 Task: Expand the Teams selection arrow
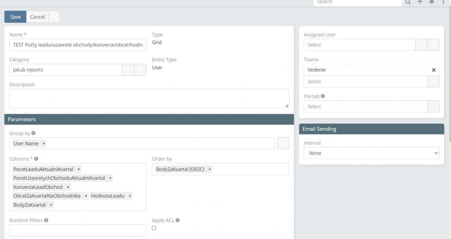coord(433,82)
